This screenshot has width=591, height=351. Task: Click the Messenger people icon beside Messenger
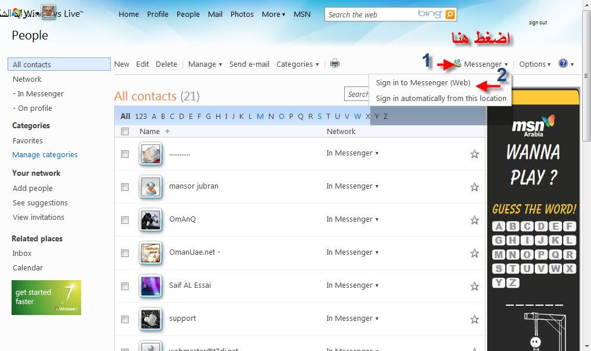click(x=457, y=63)
